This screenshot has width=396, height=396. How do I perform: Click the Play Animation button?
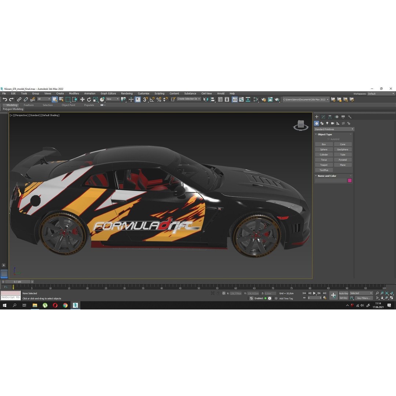(315, 293)
